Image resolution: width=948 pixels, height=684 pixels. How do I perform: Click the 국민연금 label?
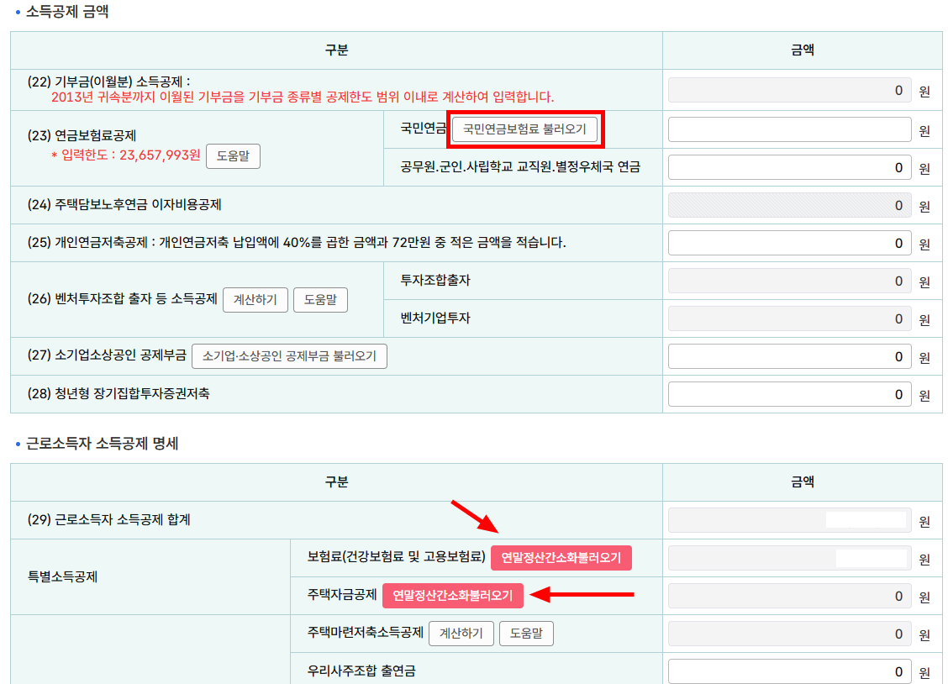(424, 128)
